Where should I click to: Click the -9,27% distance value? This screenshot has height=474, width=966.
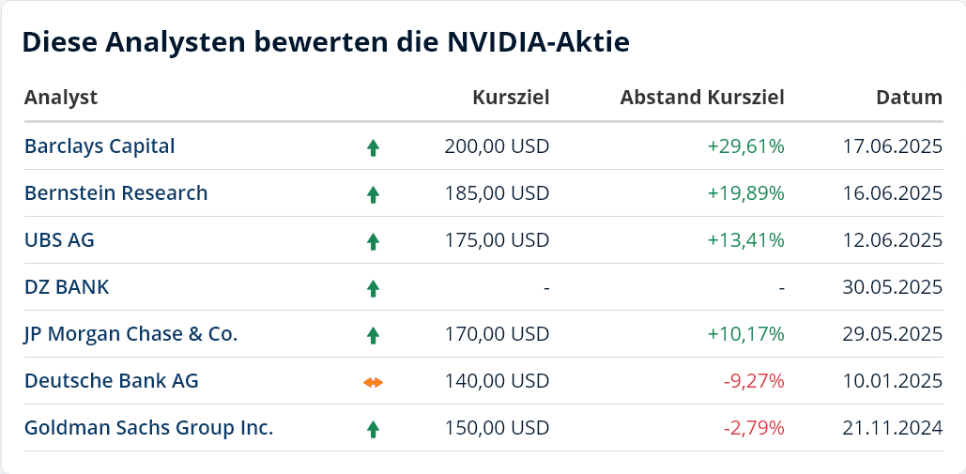(x=754, y=381)
